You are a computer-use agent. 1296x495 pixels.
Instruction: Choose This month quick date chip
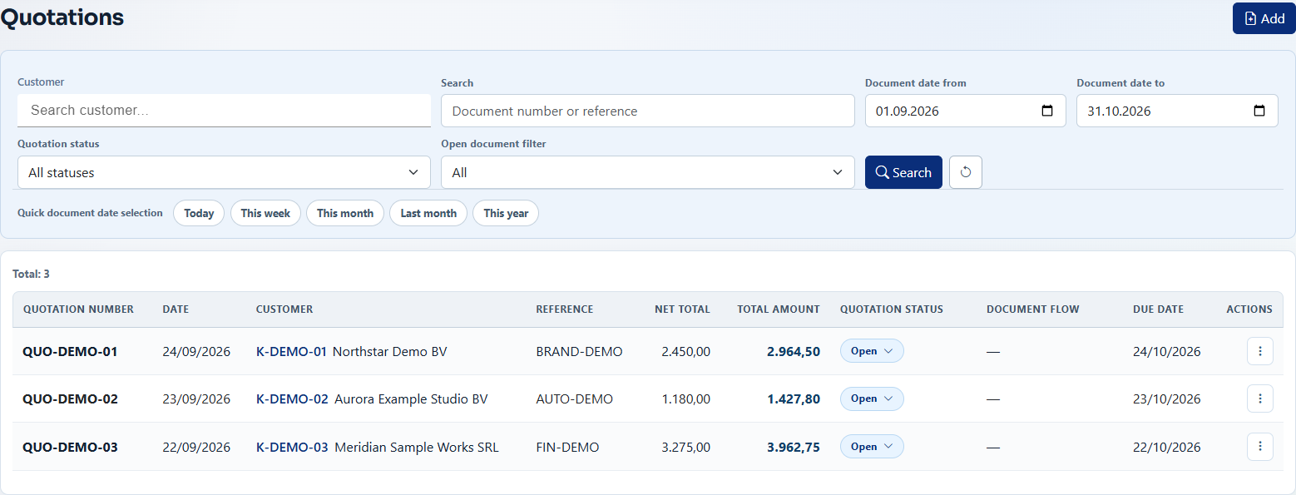(345, 213)
